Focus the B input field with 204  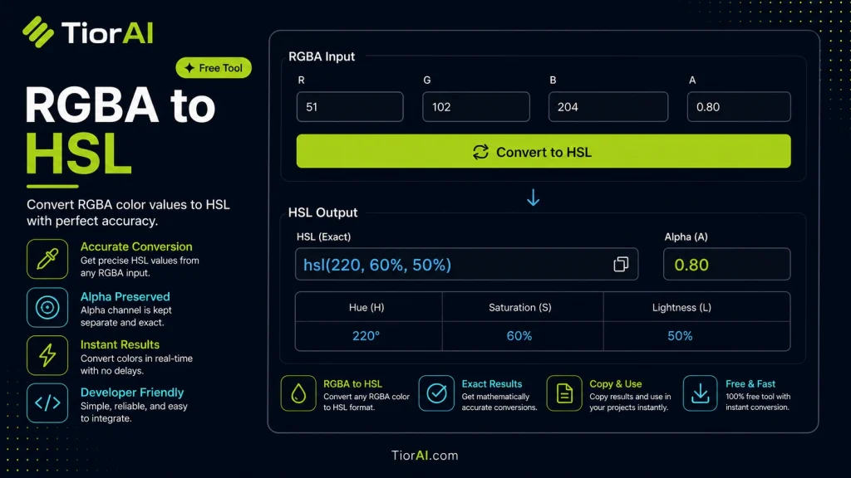pyautogui.click(x=608, y=107)
